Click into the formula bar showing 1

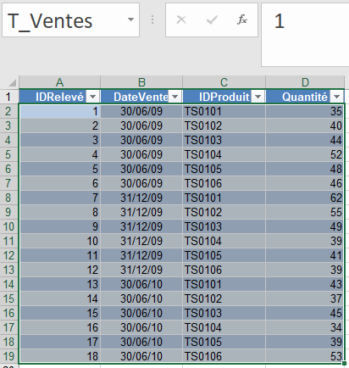305,35
